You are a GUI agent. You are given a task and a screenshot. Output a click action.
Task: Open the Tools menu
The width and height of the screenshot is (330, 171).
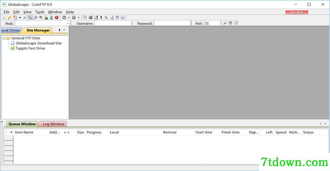tap(40, 12)
